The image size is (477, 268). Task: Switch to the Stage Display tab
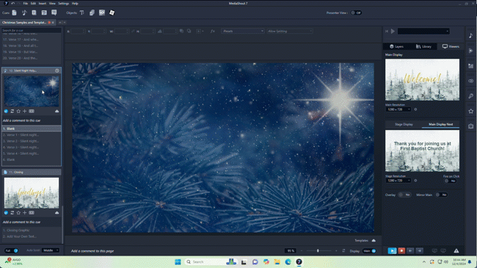404,124
